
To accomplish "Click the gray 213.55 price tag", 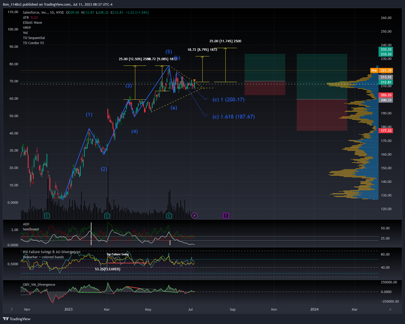I will (386, 77).
